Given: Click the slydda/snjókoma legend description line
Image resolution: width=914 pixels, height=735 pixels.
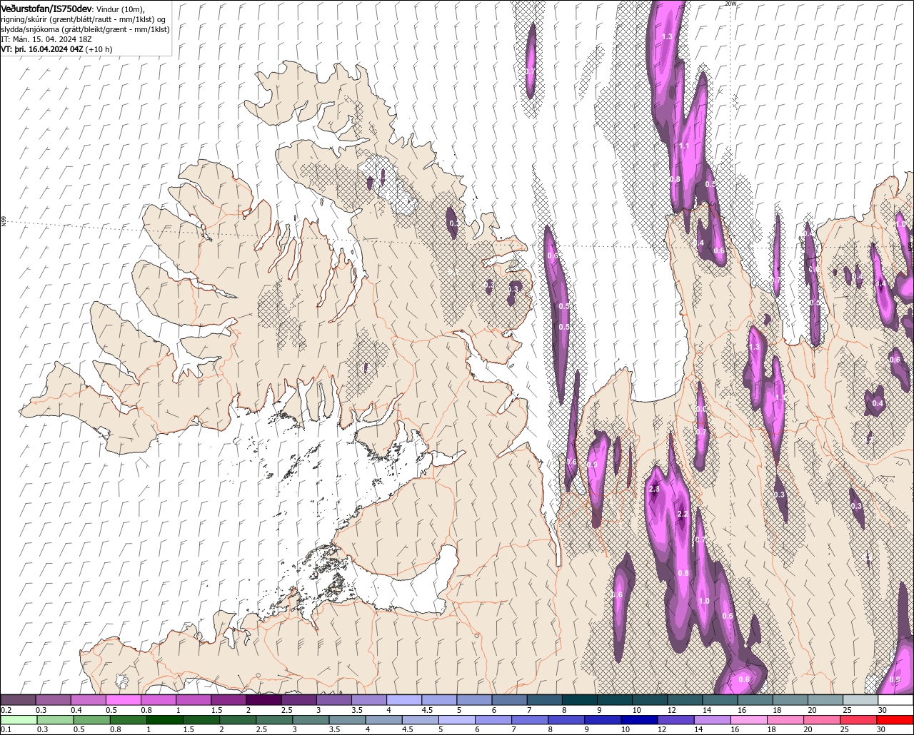Looking at the screenshot, I should pyautogui.click(x=84, y=29).
